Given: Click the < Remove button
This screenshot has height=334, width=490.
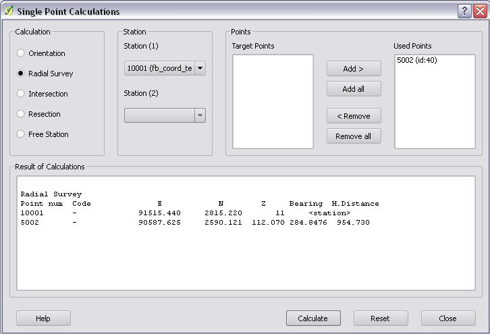Looking at the screenshot, I should coord(354,116).
